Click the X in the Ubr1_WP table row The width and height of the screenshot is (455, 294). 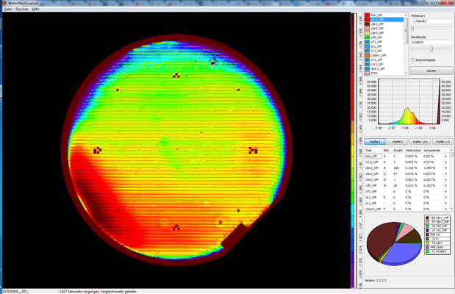(x=446, y=168)
